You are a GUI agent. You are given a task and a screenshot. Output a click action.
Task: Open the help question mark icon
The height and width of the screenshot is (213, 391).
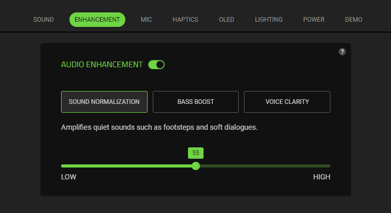(x=342, y=52)
